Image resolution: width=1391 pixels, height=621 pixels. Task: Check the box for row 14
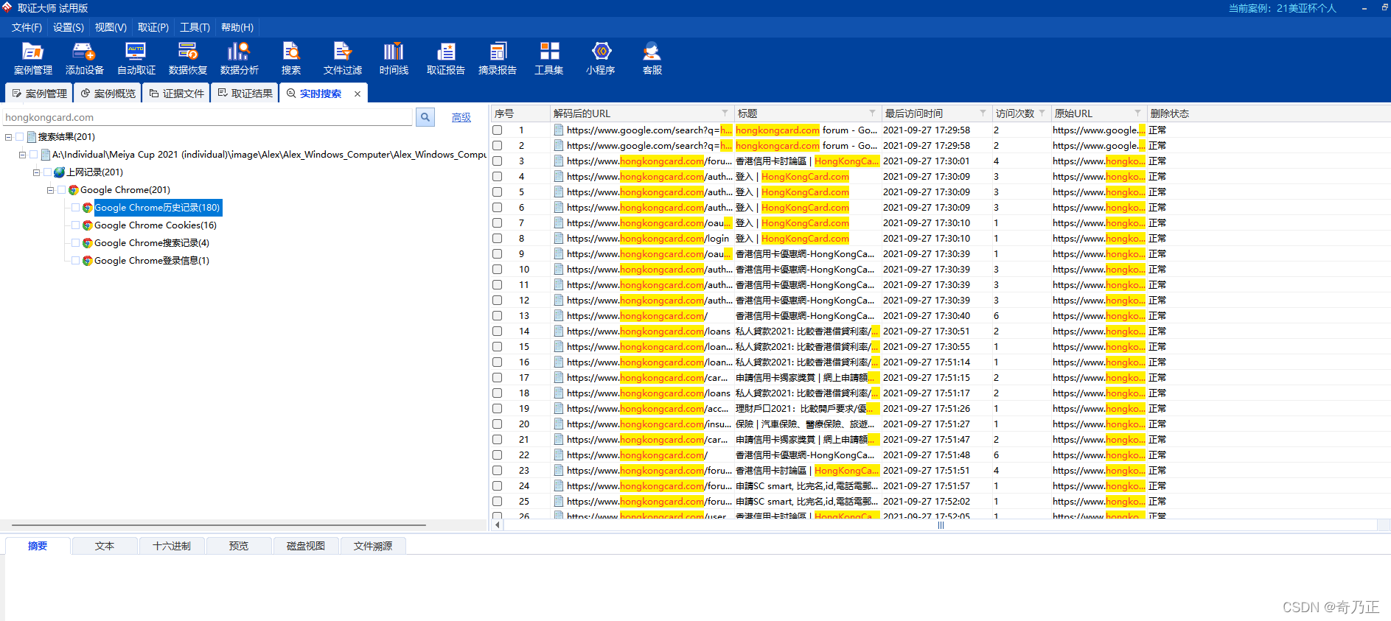[x=498, y=331]
